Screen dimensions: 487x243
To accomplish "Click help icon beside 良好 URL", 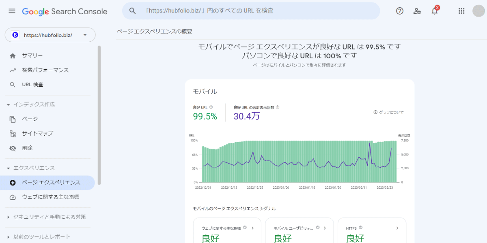I will [211, 107].
